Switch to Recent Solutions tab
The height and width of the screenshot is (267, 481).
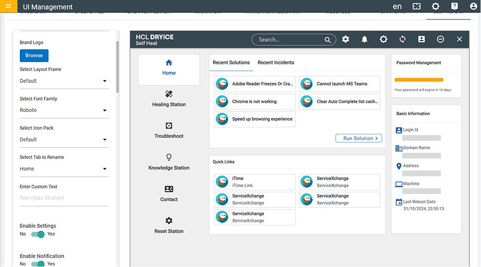point(231,63)
